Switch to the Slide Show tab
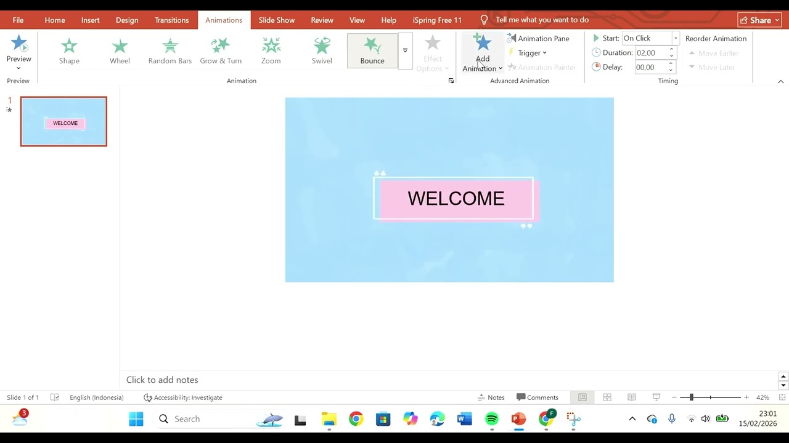 [277, 20]
